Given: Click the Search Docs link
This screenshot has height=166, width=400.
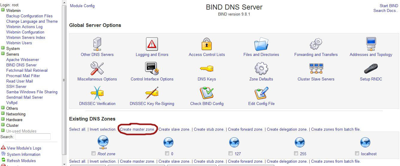Looking at the screenshot, I should (x=386, y=10).
